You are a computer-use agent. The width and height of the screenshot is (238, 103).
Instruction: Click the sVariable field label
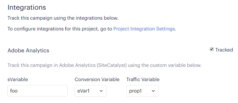point(18,79)
